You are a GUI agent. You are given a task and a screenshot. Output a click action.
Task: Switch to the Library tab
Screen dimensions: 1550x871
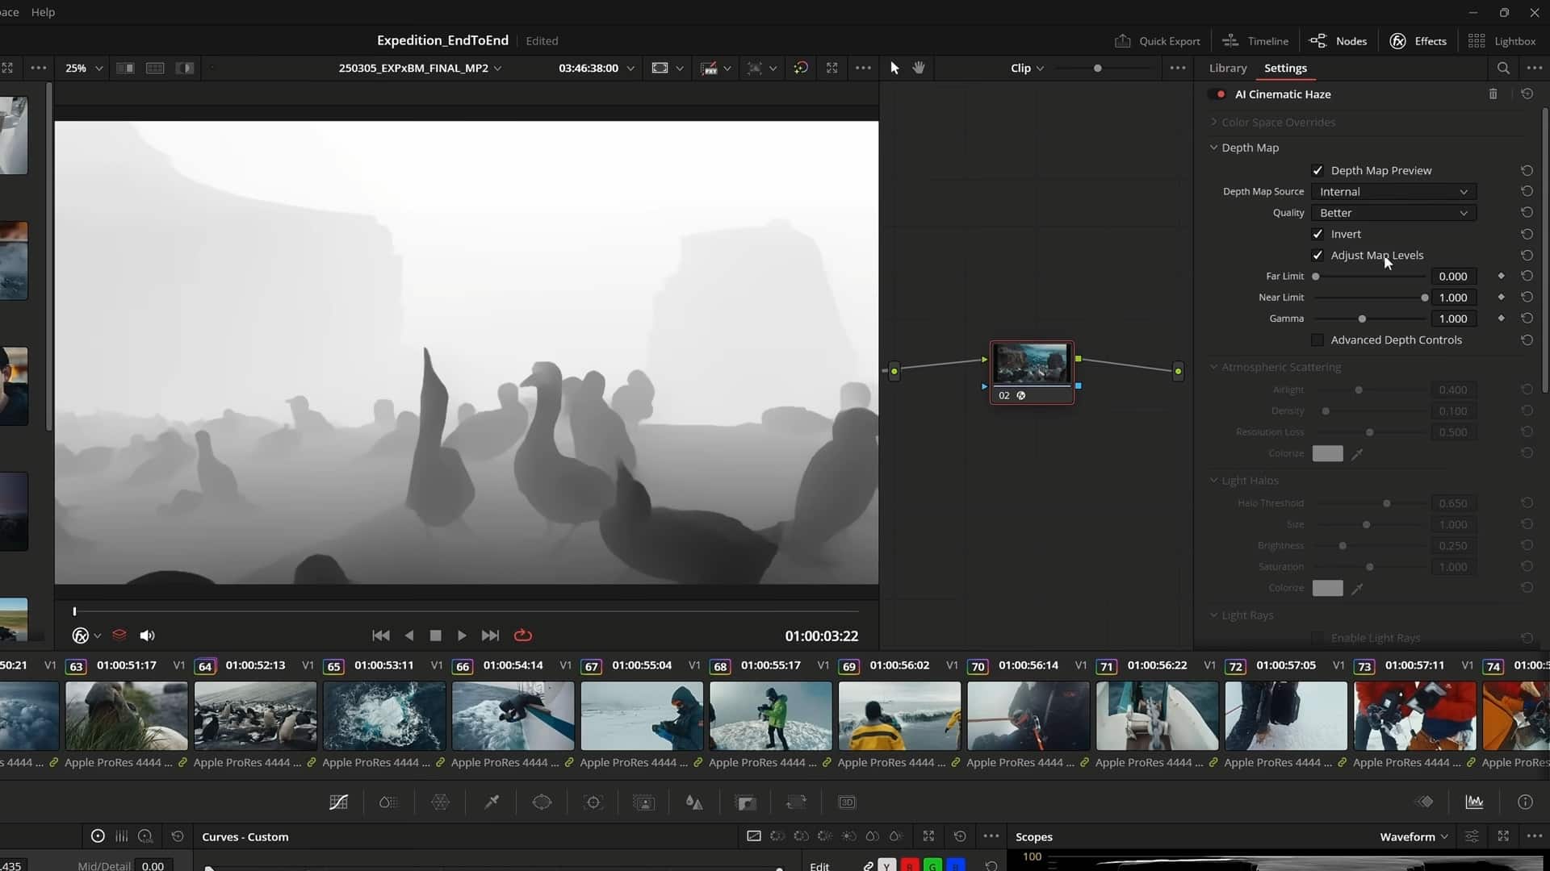tap(1226, 68)
